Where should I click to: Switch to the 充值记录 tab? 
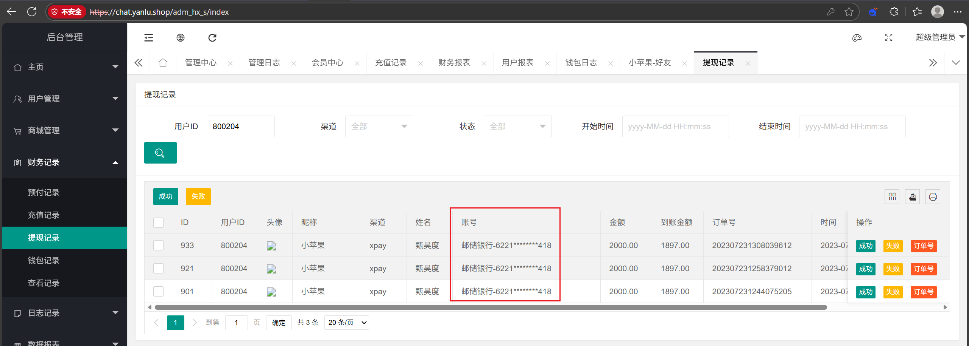pos(391,63)
